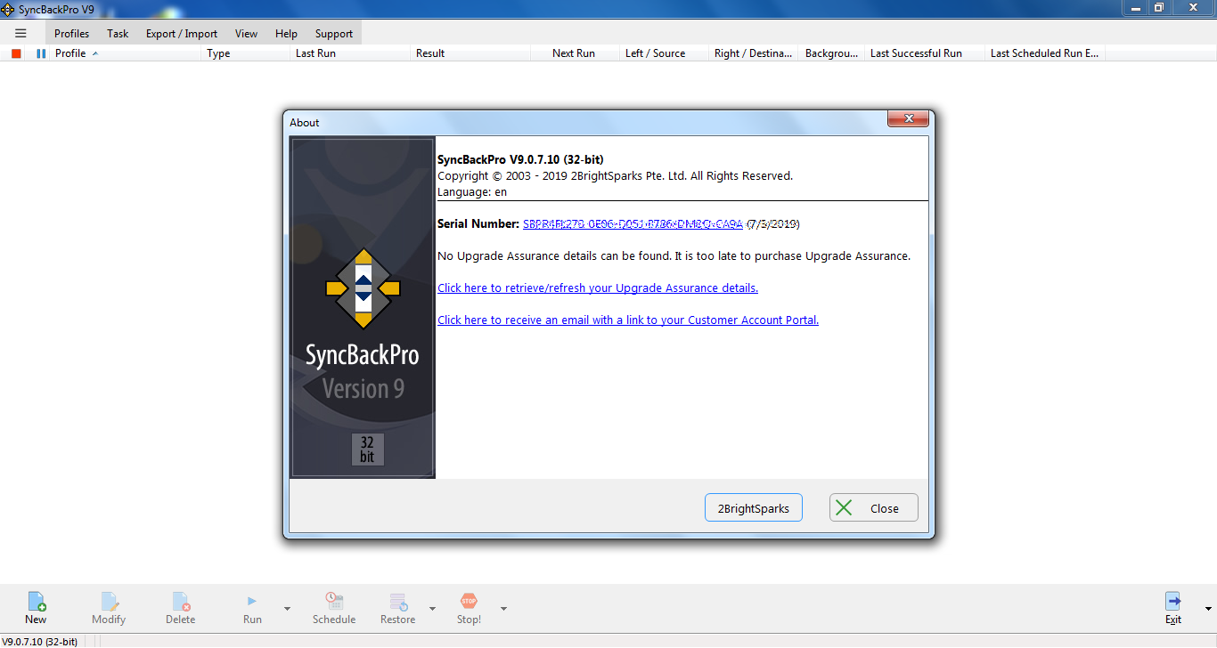Sort by the Last Successful Run column header

(925, 53)
